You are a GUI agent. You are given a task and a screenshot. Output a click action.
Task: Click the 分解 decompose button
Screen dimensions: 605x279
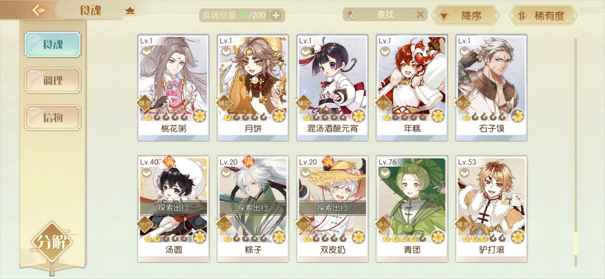[x=52, y=242]
